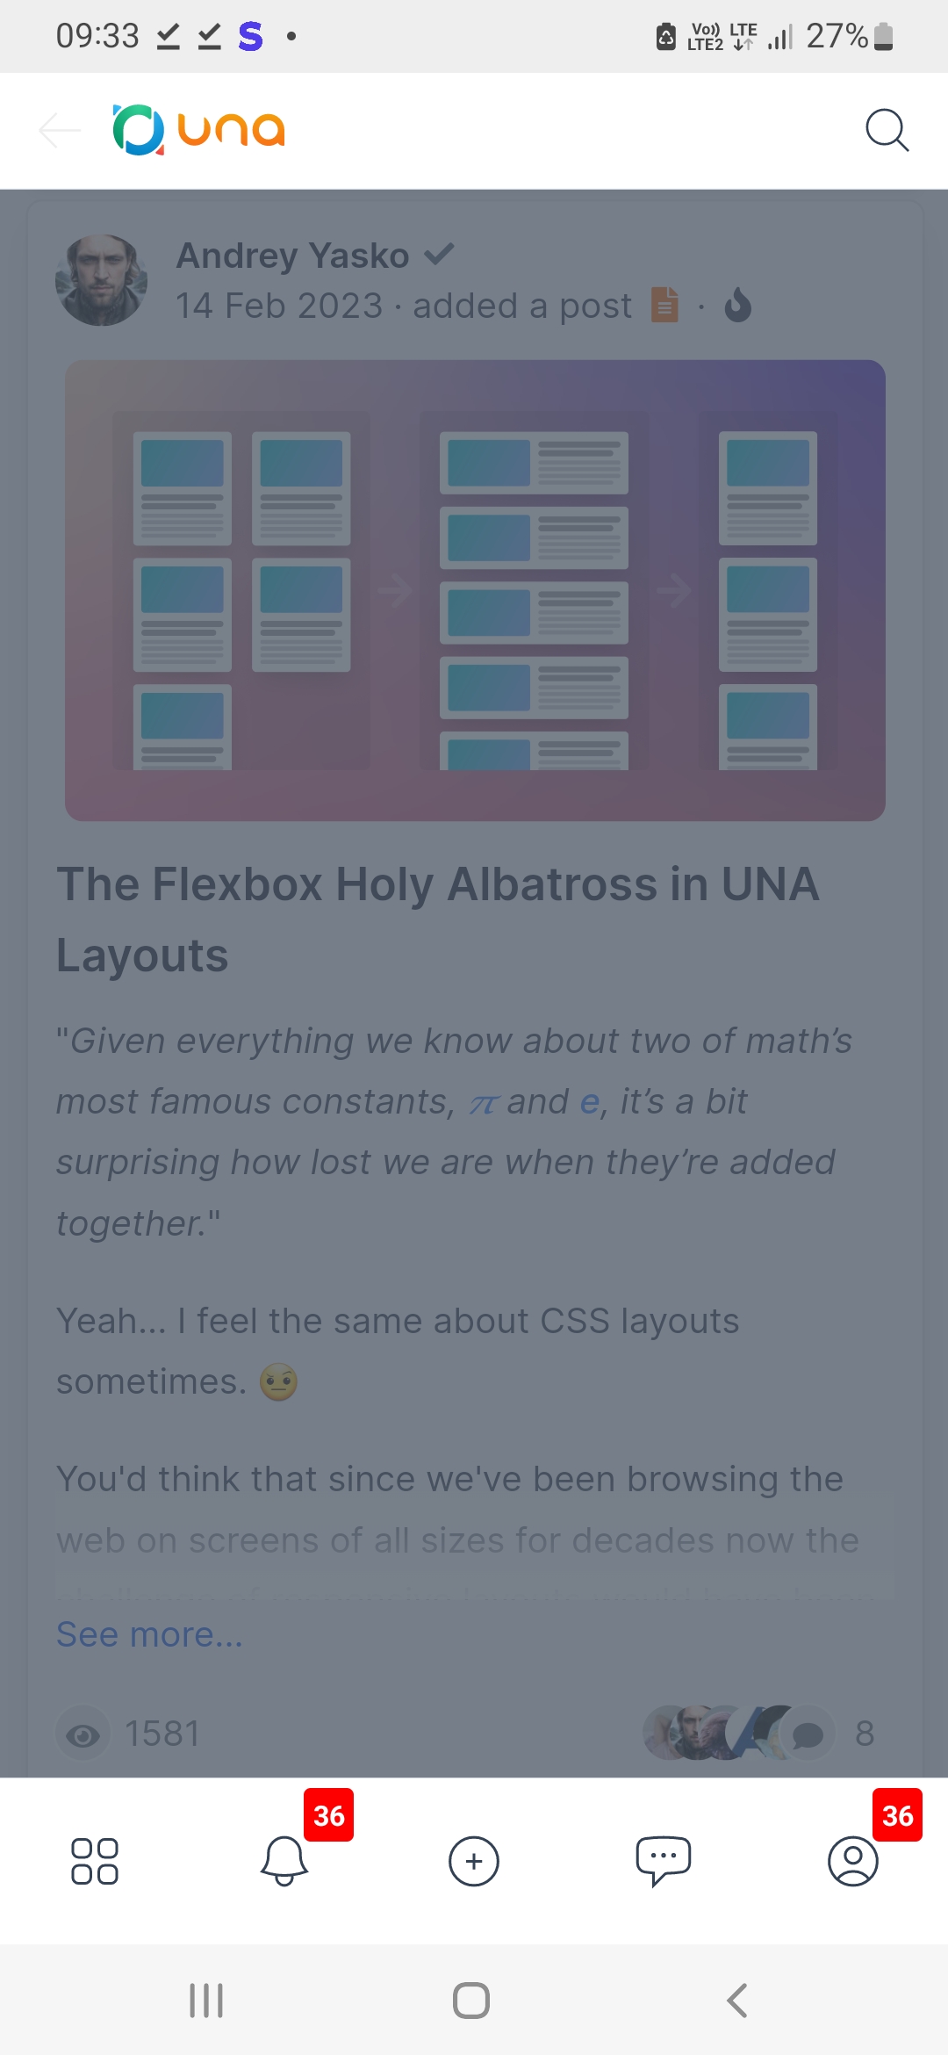Image resolution: width=948 pixels, height=2055 pixels.
Task: Click the eye views counter icon
Action: 83,1734
